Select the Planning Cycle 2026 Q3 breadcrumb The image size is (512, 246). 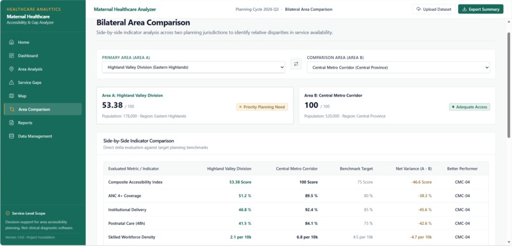(x=257, y=10)
